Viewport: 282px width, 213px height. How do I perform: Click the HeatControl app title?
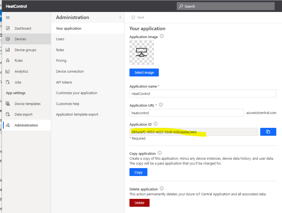click(x=16, y=6)
